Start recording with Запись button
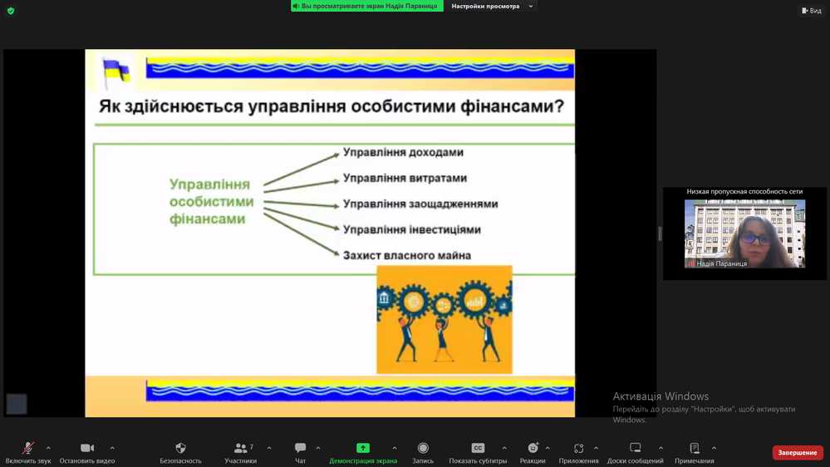Screen dimensions: 830x467 click(423, 449)
